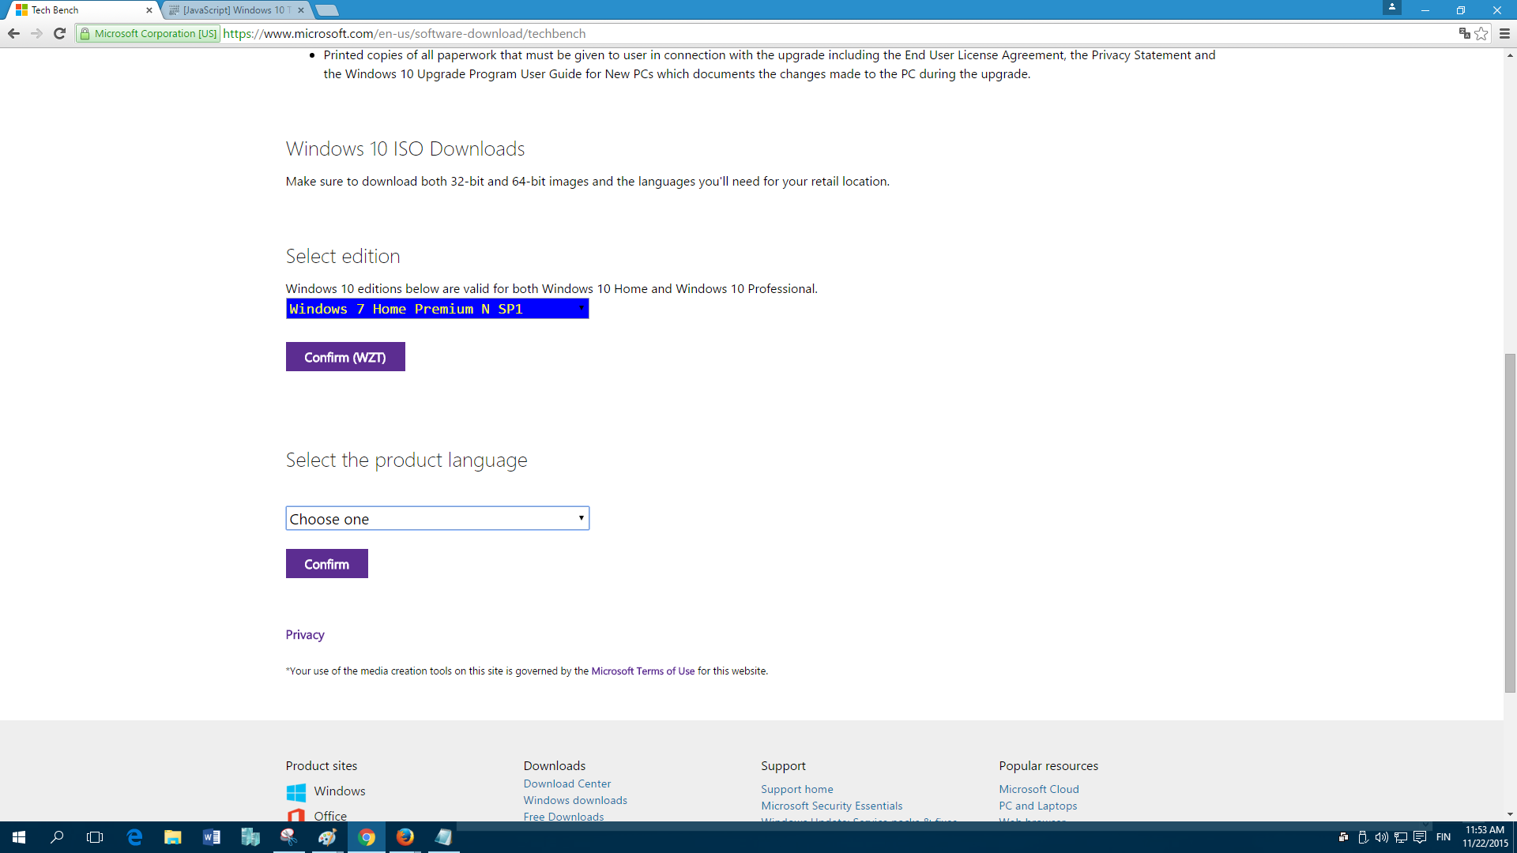Click the volume speaker tray icon
Viewport: 1517px width, 853px height.
tap(1381, 837)
